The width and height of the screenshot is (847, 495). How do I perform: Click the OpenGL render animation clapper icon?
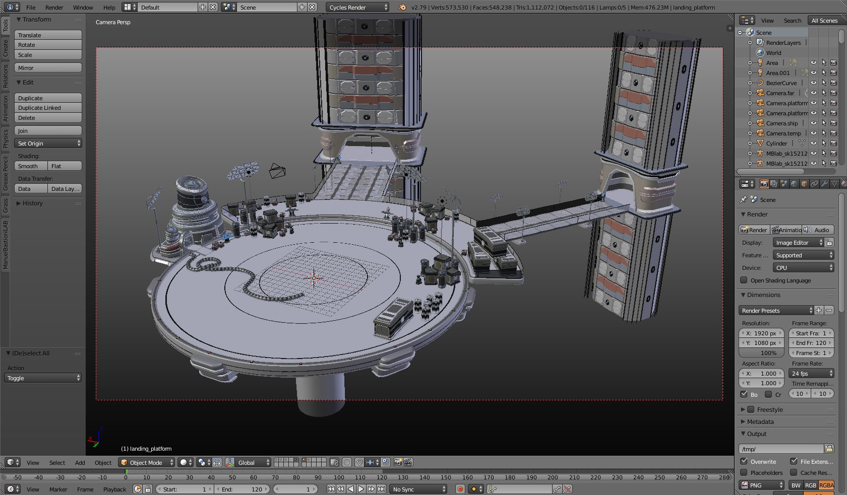click(x=408, y=462)
